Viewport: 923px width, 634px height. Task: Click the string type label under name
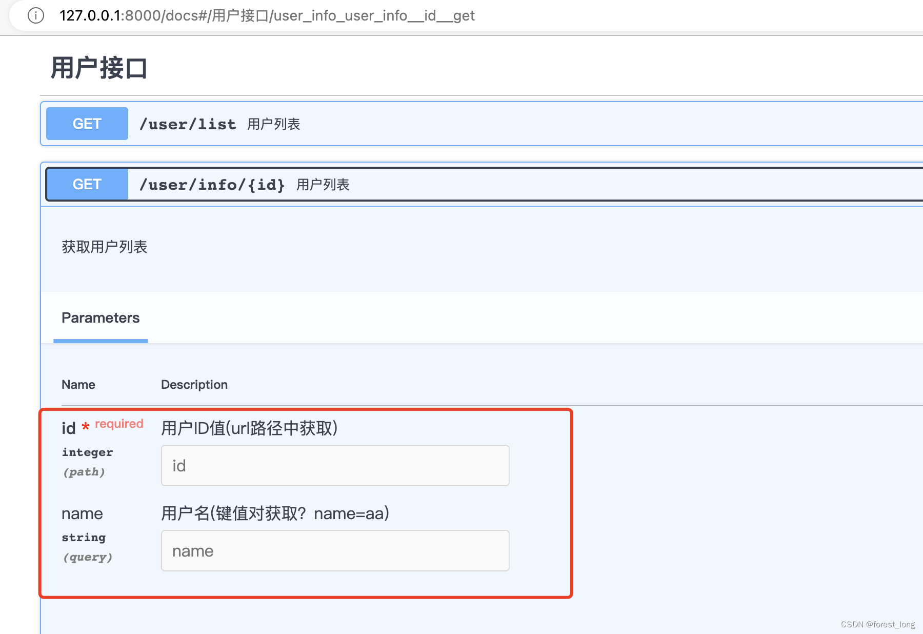[x=84, y=538]
